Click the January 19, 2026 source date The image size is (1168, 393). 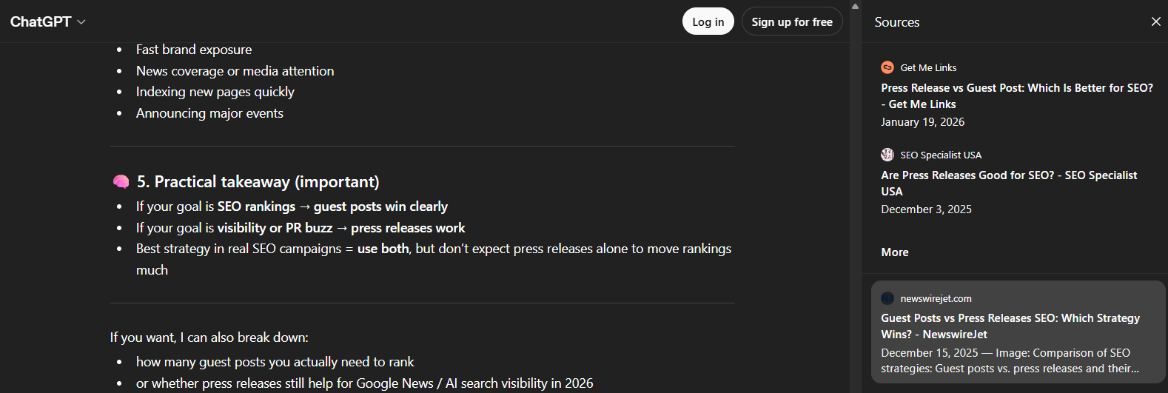[x=922, y=122]
